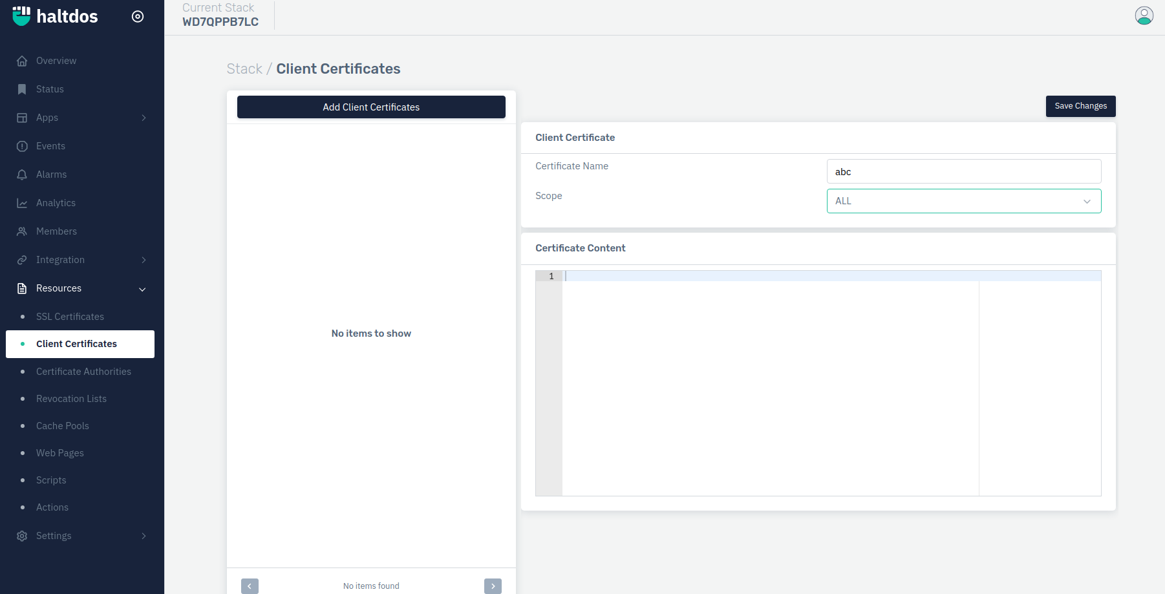Click line number 1 in the editor gutter
This screenshot has height=594, width=1165.
[551, 276]
